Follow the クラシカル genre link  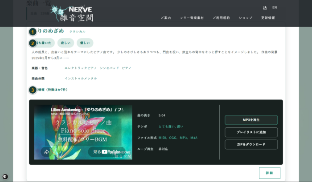(x=78, y=32)
